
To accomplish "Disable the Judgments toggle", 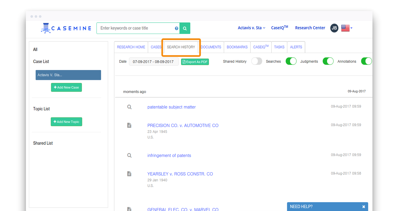I will pyautogui.click(x=328, y=61).
